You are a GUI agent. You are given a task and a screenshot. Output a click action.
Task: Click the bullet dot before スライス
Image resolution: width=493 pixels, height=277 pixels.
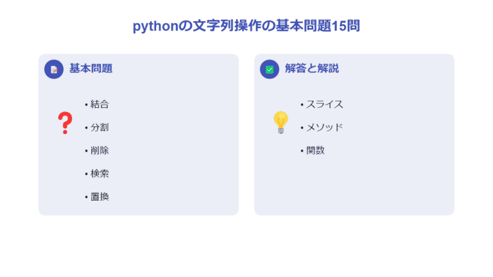[x=302, y=105]
